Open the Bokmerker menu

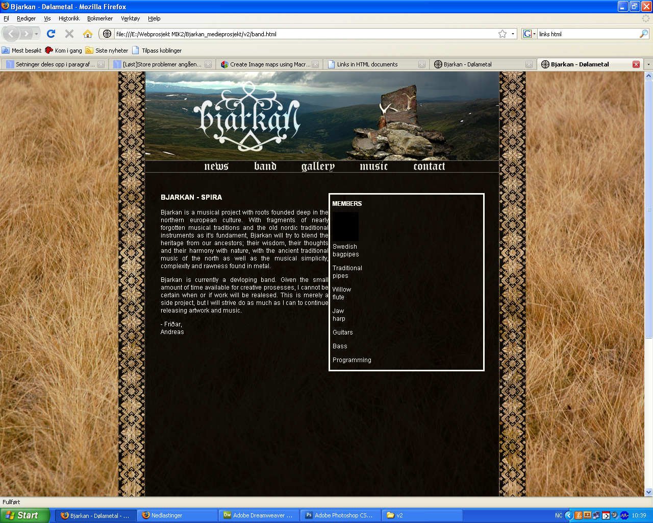click(100, 18)
